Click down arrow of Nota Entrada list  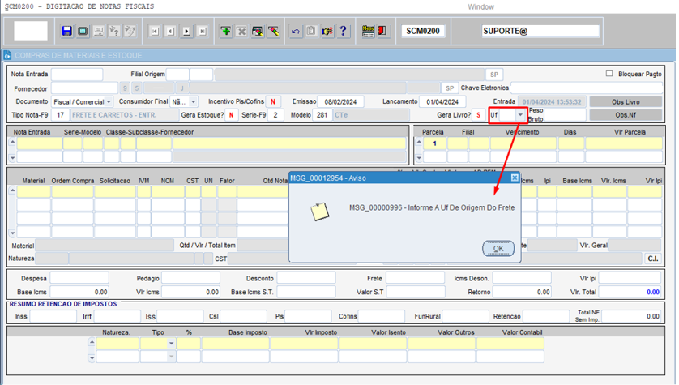(12, 157)
